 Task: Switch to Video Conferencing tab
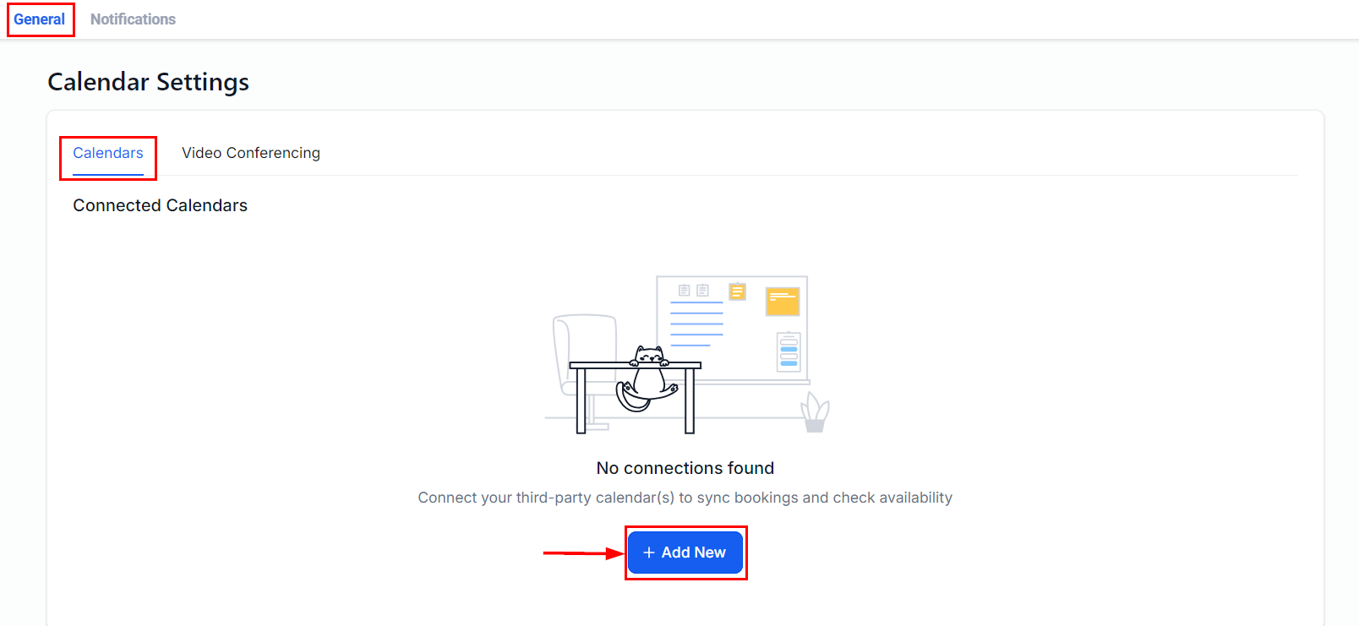(251, 153)
